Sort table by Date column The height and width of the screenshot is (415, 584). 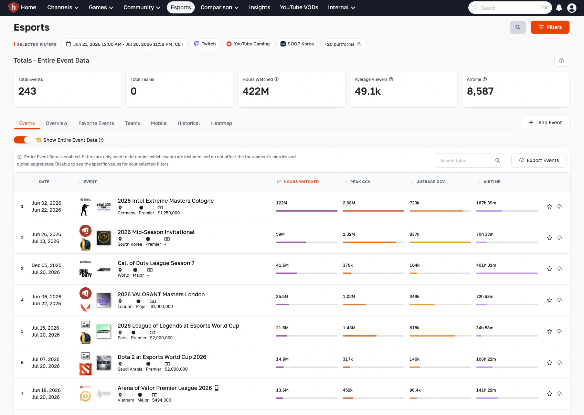(44, 182)
